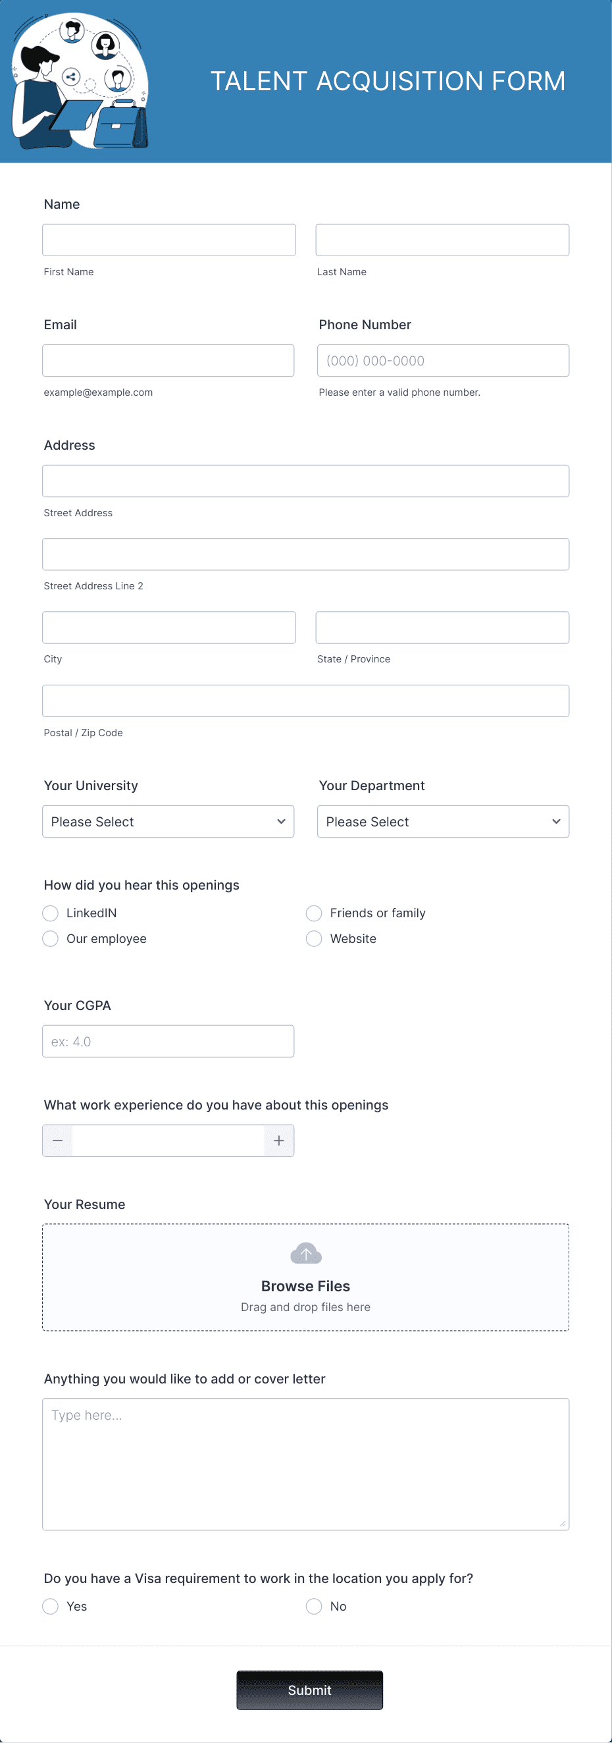612x1743 pixels.
Task: Click the Your CGPA field
Action: [168, 1040]
